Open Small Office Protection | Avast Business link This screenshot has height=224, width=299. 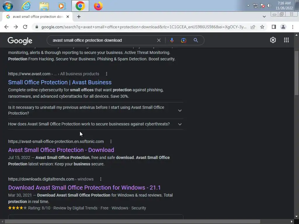pos(60,82)
